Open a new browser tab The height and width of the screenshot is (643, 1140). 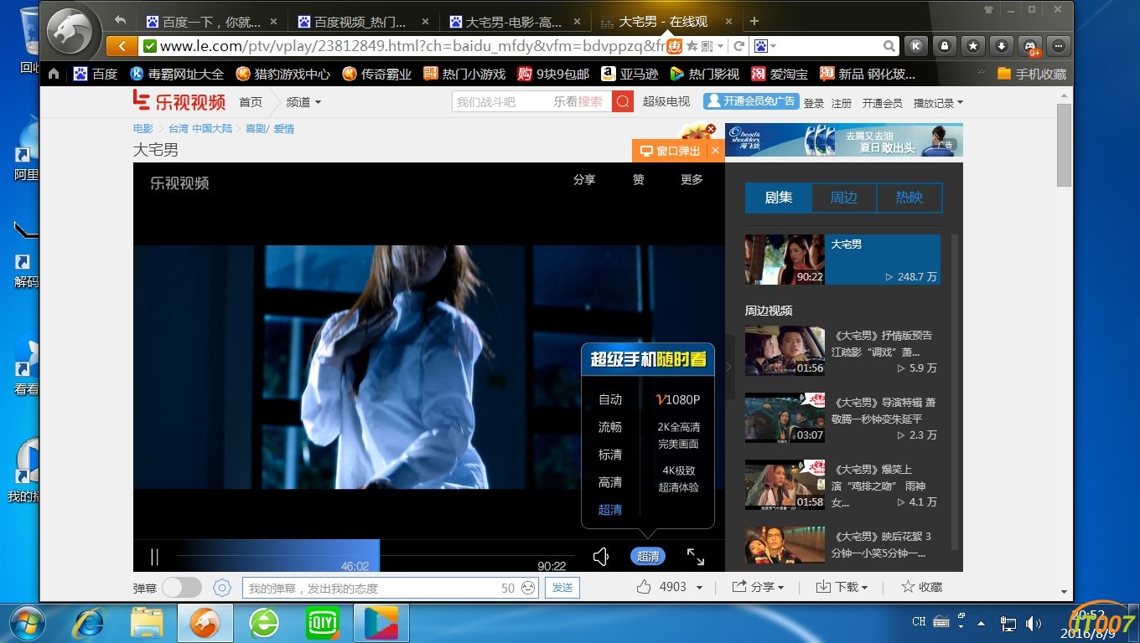tap(754, 21)
